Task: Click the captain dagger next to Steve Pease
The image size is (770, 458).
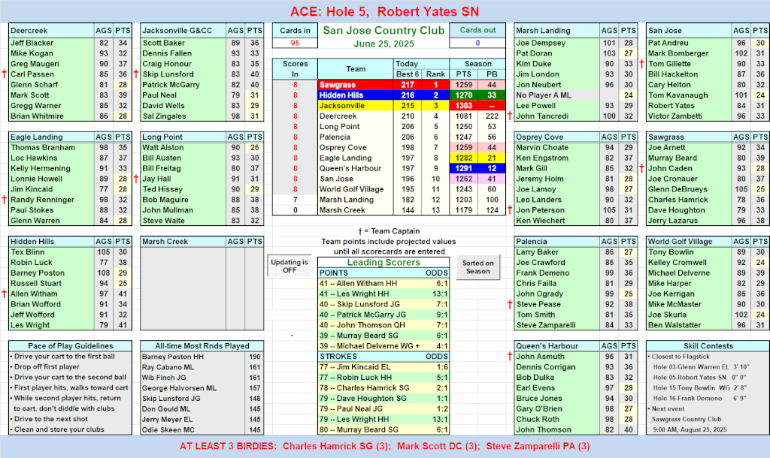Action: tap(510, 305)
